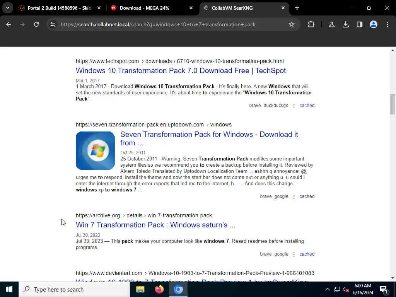This screenshot has height=297, width=396.
Task: Toggle the browser side panel
Action: pyautogui.click(x=359, y=24)
